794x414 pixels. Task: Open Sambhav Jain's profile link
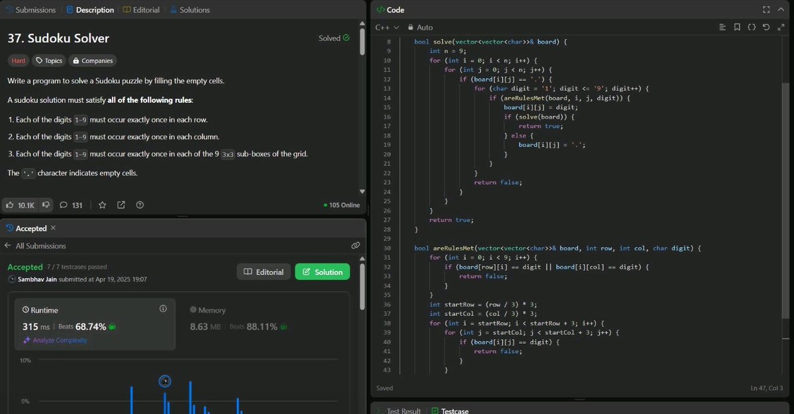pos(37,280)
